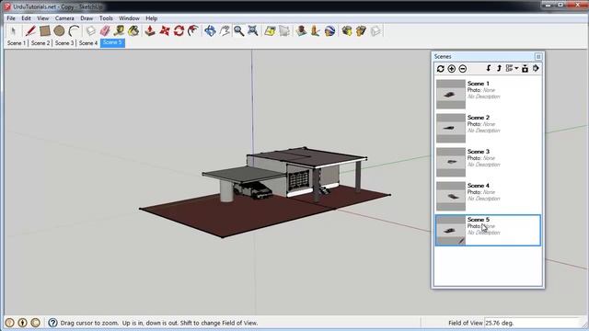Open the File menu
The width and height of the screenshot is (589, 331).
pos(11,18)
